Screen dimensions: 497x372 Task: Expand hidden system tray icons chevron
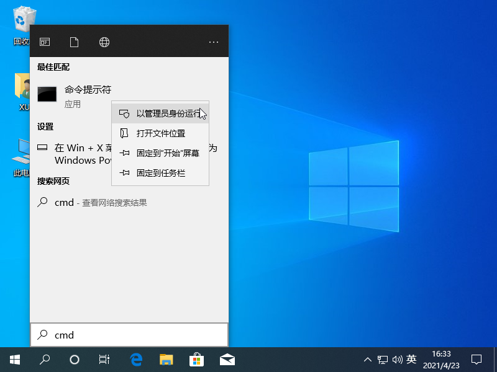pos(368,359)
